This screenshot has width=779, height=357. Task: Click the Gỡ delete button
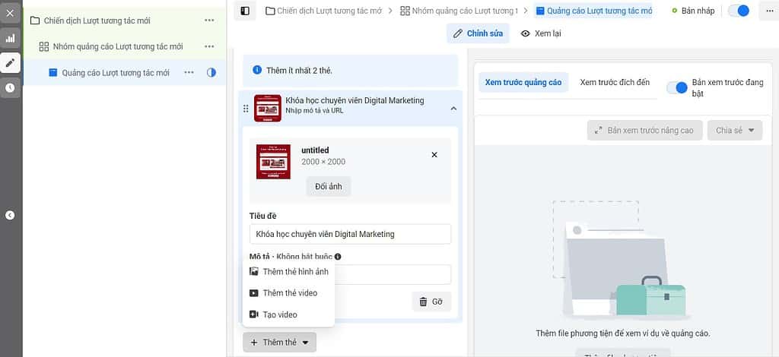coord(431,302)
